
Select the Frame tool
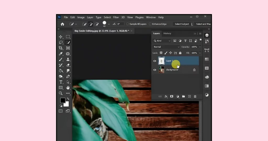68,48
